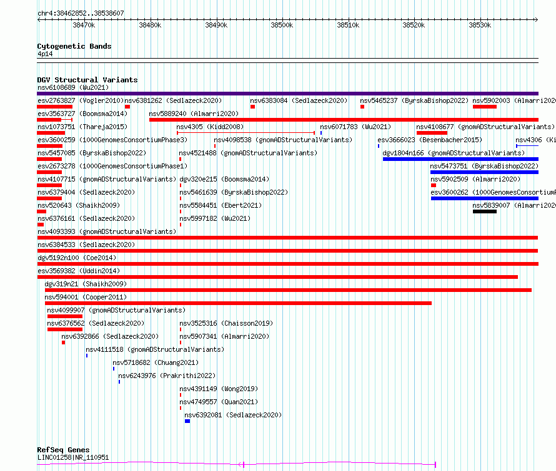The image size is (556, 471).
Task: Click the chr4:38462852..38538607 coordinates text
Action: (81, 14)
